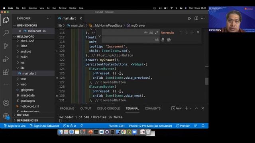Toggle Use Regular Expression in find widget
The height and width of the screenshot is (143, 255).
(157, 33)
